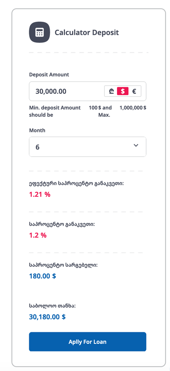The width and height of the screenshot is (170, 371).
Task: Click the Calculator Deposit heading
Action: pyautogui.click(x=87, y=32)
